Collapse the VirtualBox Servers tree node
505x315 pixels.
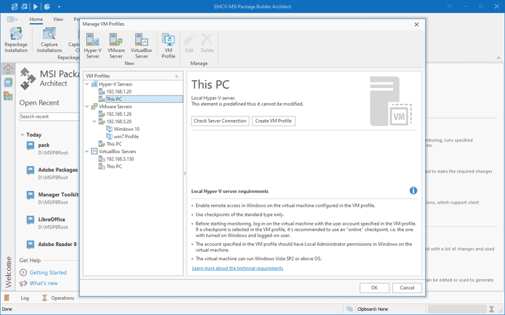pos(87,151)
